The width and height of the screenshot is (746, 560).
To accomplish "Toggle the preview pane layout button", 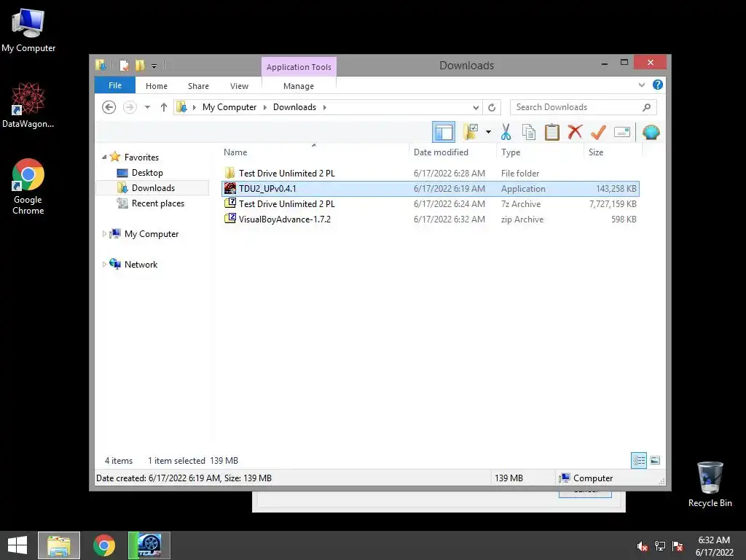I will 444,132.
